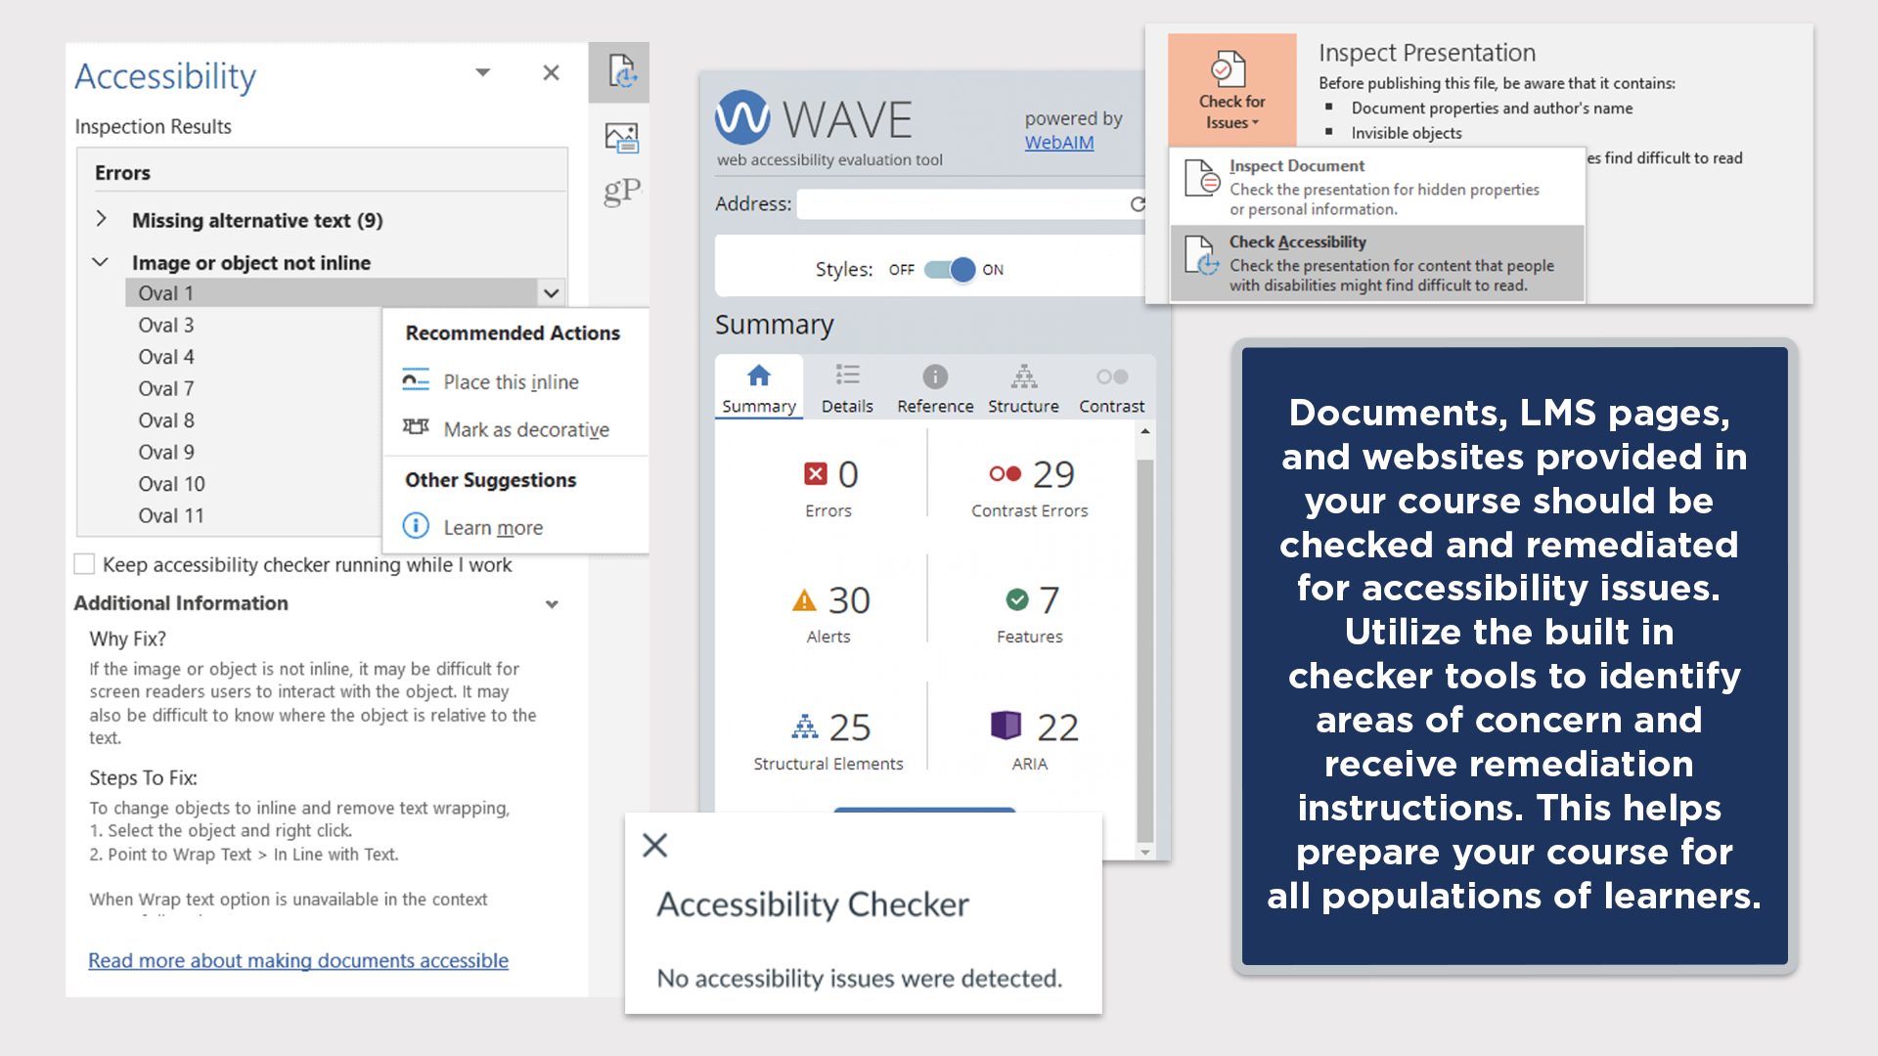Select Oval 9 in results list
The width and height of the screenshot is (1878, 1056).
point(166,452)
